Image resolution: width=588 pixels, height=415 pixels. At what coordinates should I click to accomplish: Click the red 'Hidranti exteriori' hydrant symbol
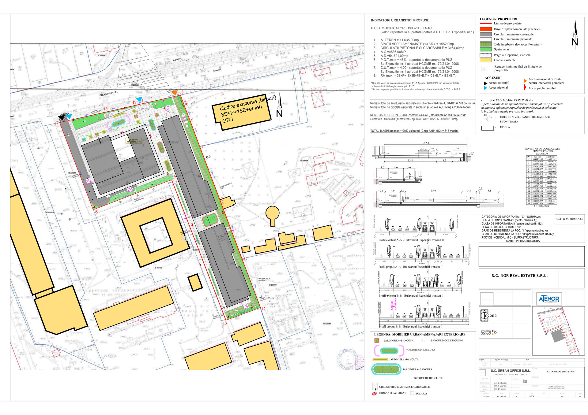[x=374, y=393]
